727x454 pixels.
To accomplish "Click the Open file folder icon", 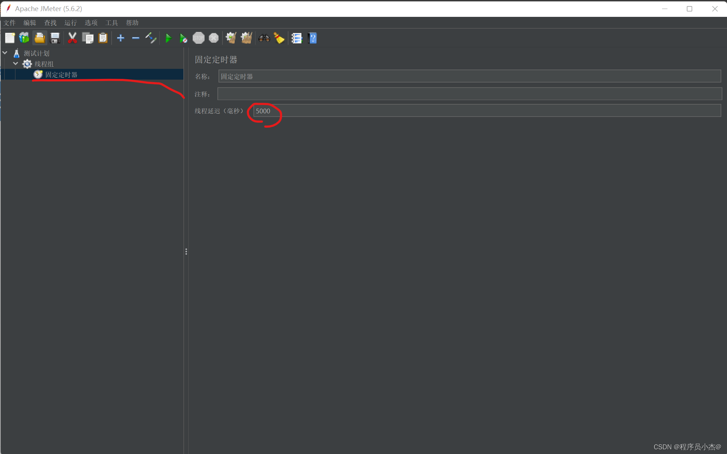I will (39, 38).
